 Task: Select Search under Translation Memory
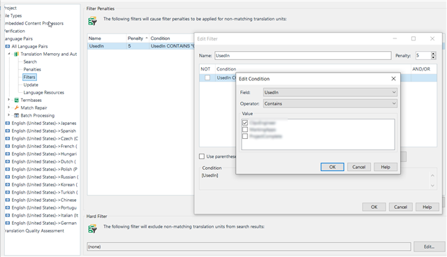(30, 61)
